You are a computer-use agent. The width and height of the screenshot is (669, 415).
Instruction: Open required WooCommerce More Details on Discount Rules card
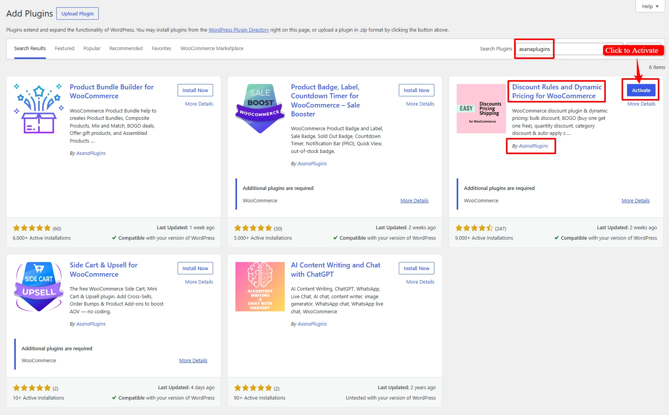pyautogui.click(x=635, y=201)
